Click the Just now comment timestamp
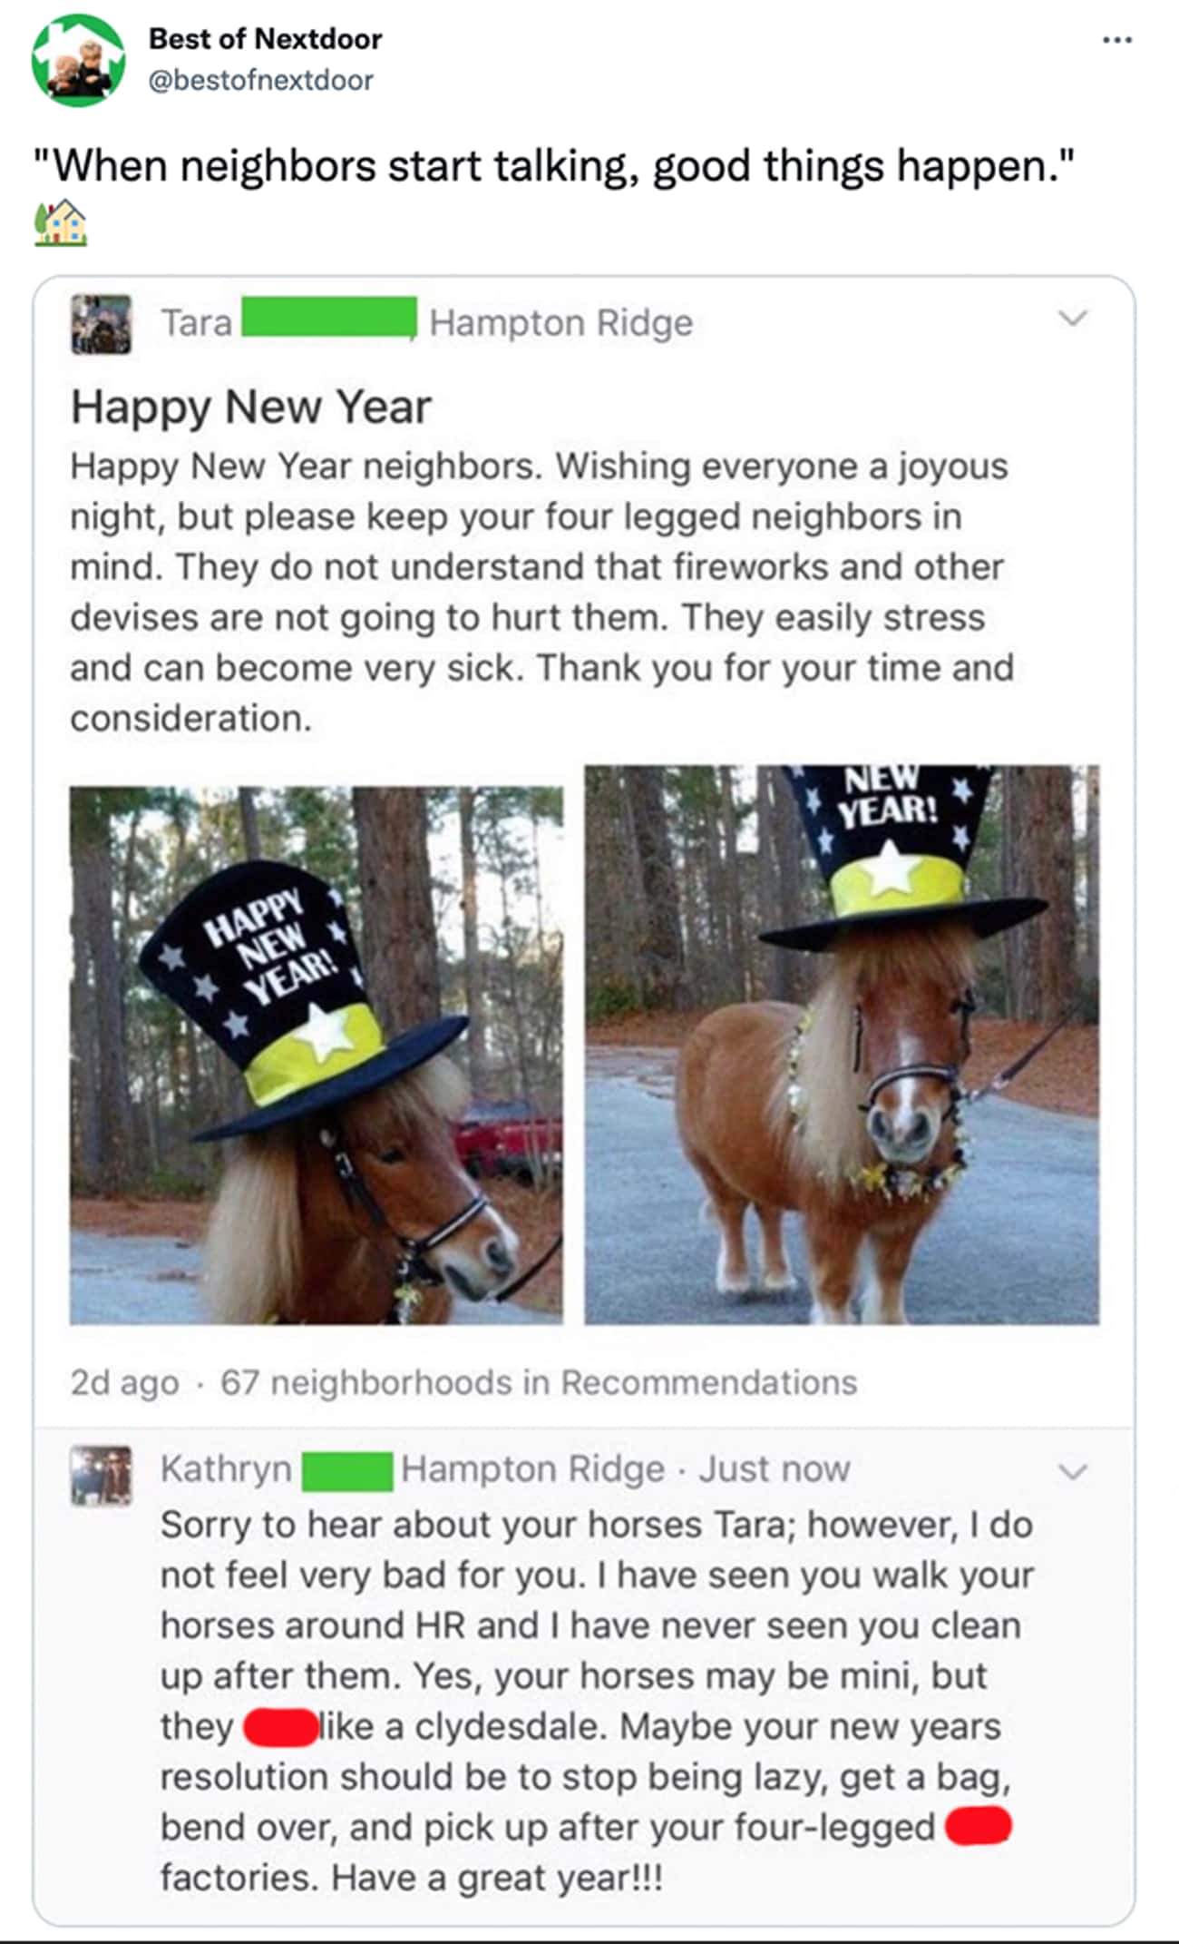The height and width of the screenshot is (1944, 1179). coord(774,1468)
